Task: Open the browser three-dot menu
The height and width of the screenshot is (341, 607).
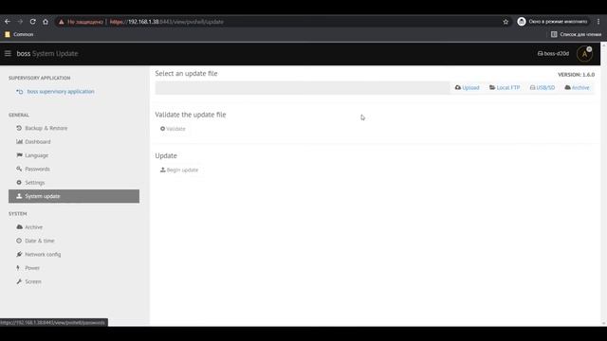Action: 598,22
